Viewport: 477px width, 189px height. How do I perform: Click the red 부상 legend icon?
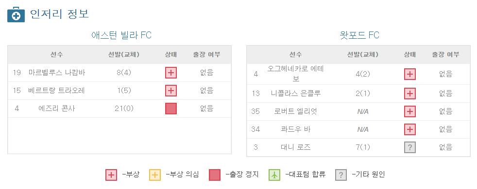(111, 175)
